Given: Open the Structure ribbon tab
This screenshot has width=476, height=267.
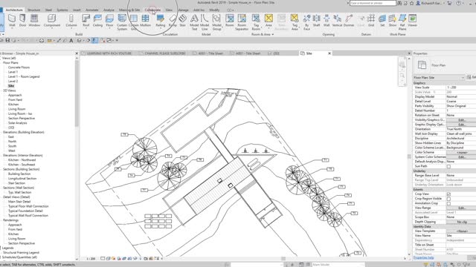Looking at the screenshot, I should point(33,10).
